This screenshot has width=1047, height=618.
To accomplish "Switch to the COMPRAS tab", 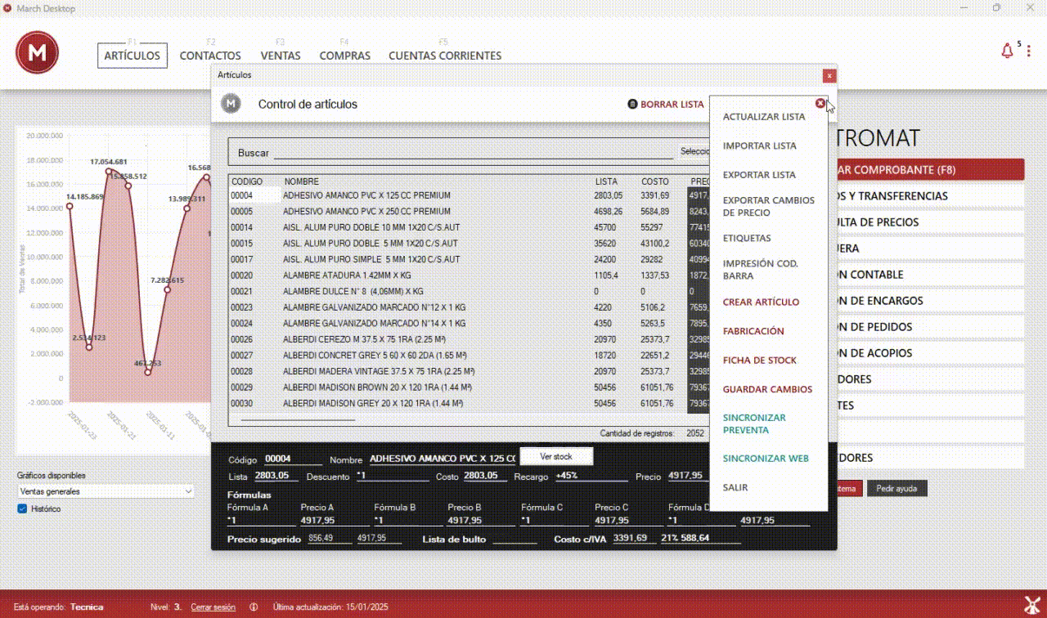I will click(345, 56).
